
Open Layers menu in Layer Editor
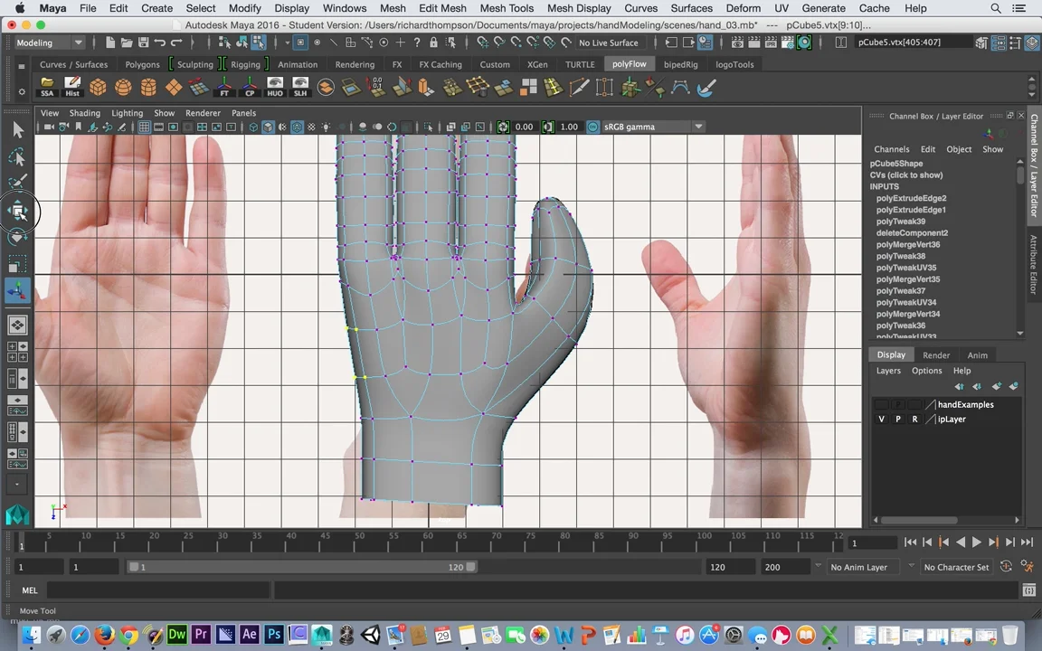[888, 371]
